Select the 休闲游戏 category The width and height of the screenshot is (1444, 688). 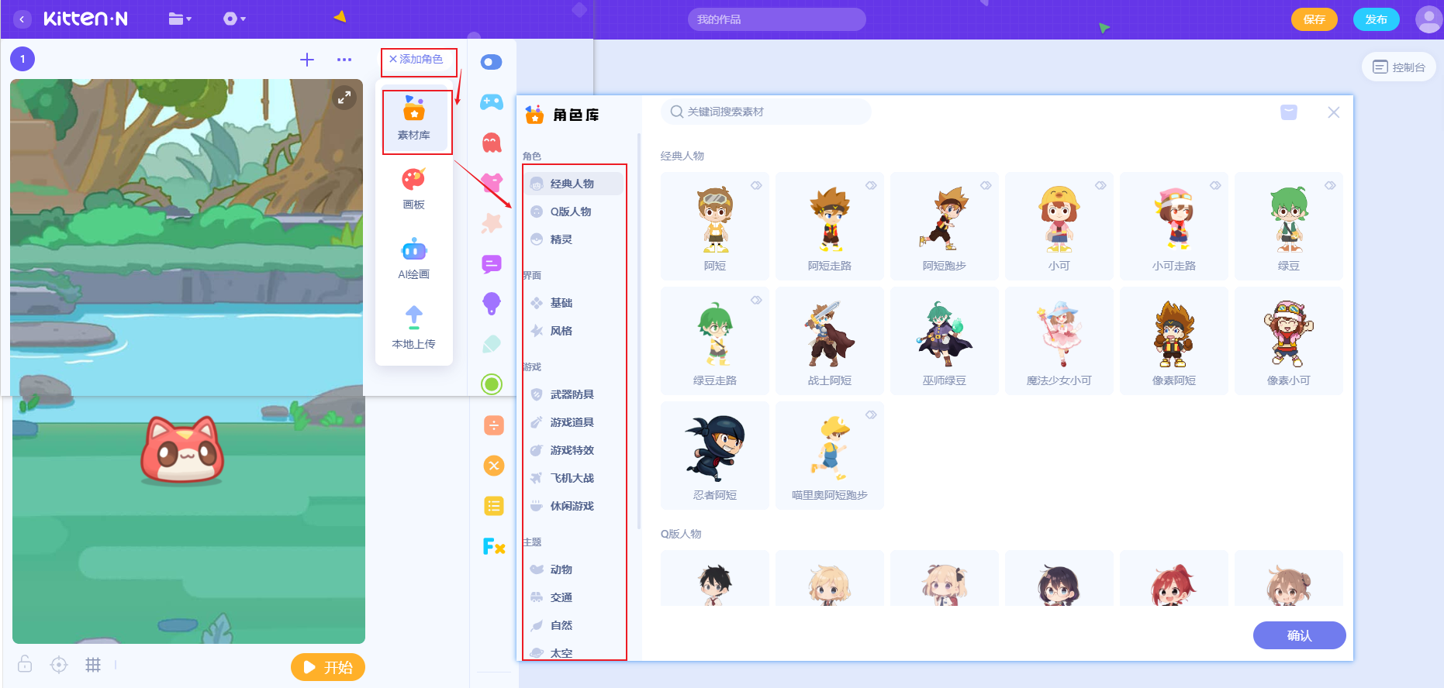coord(574,506)
